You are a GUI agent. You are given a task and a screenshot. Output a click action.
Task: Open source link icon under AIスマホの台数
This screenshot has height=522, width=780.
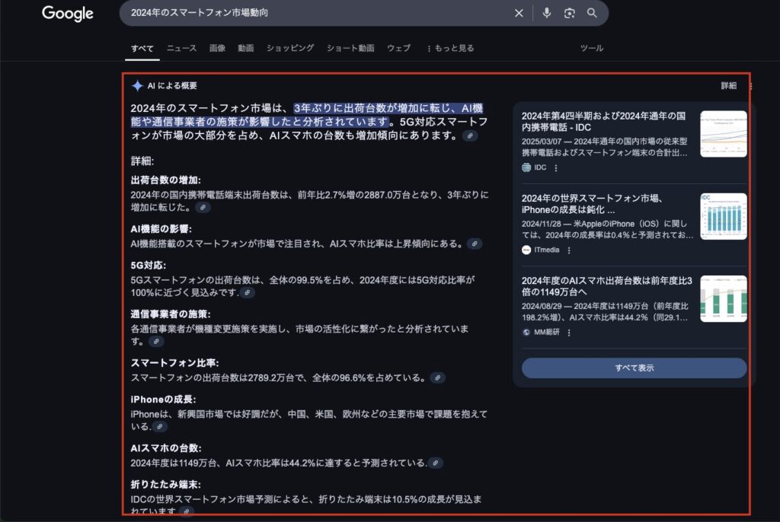(x=435, y=463)
